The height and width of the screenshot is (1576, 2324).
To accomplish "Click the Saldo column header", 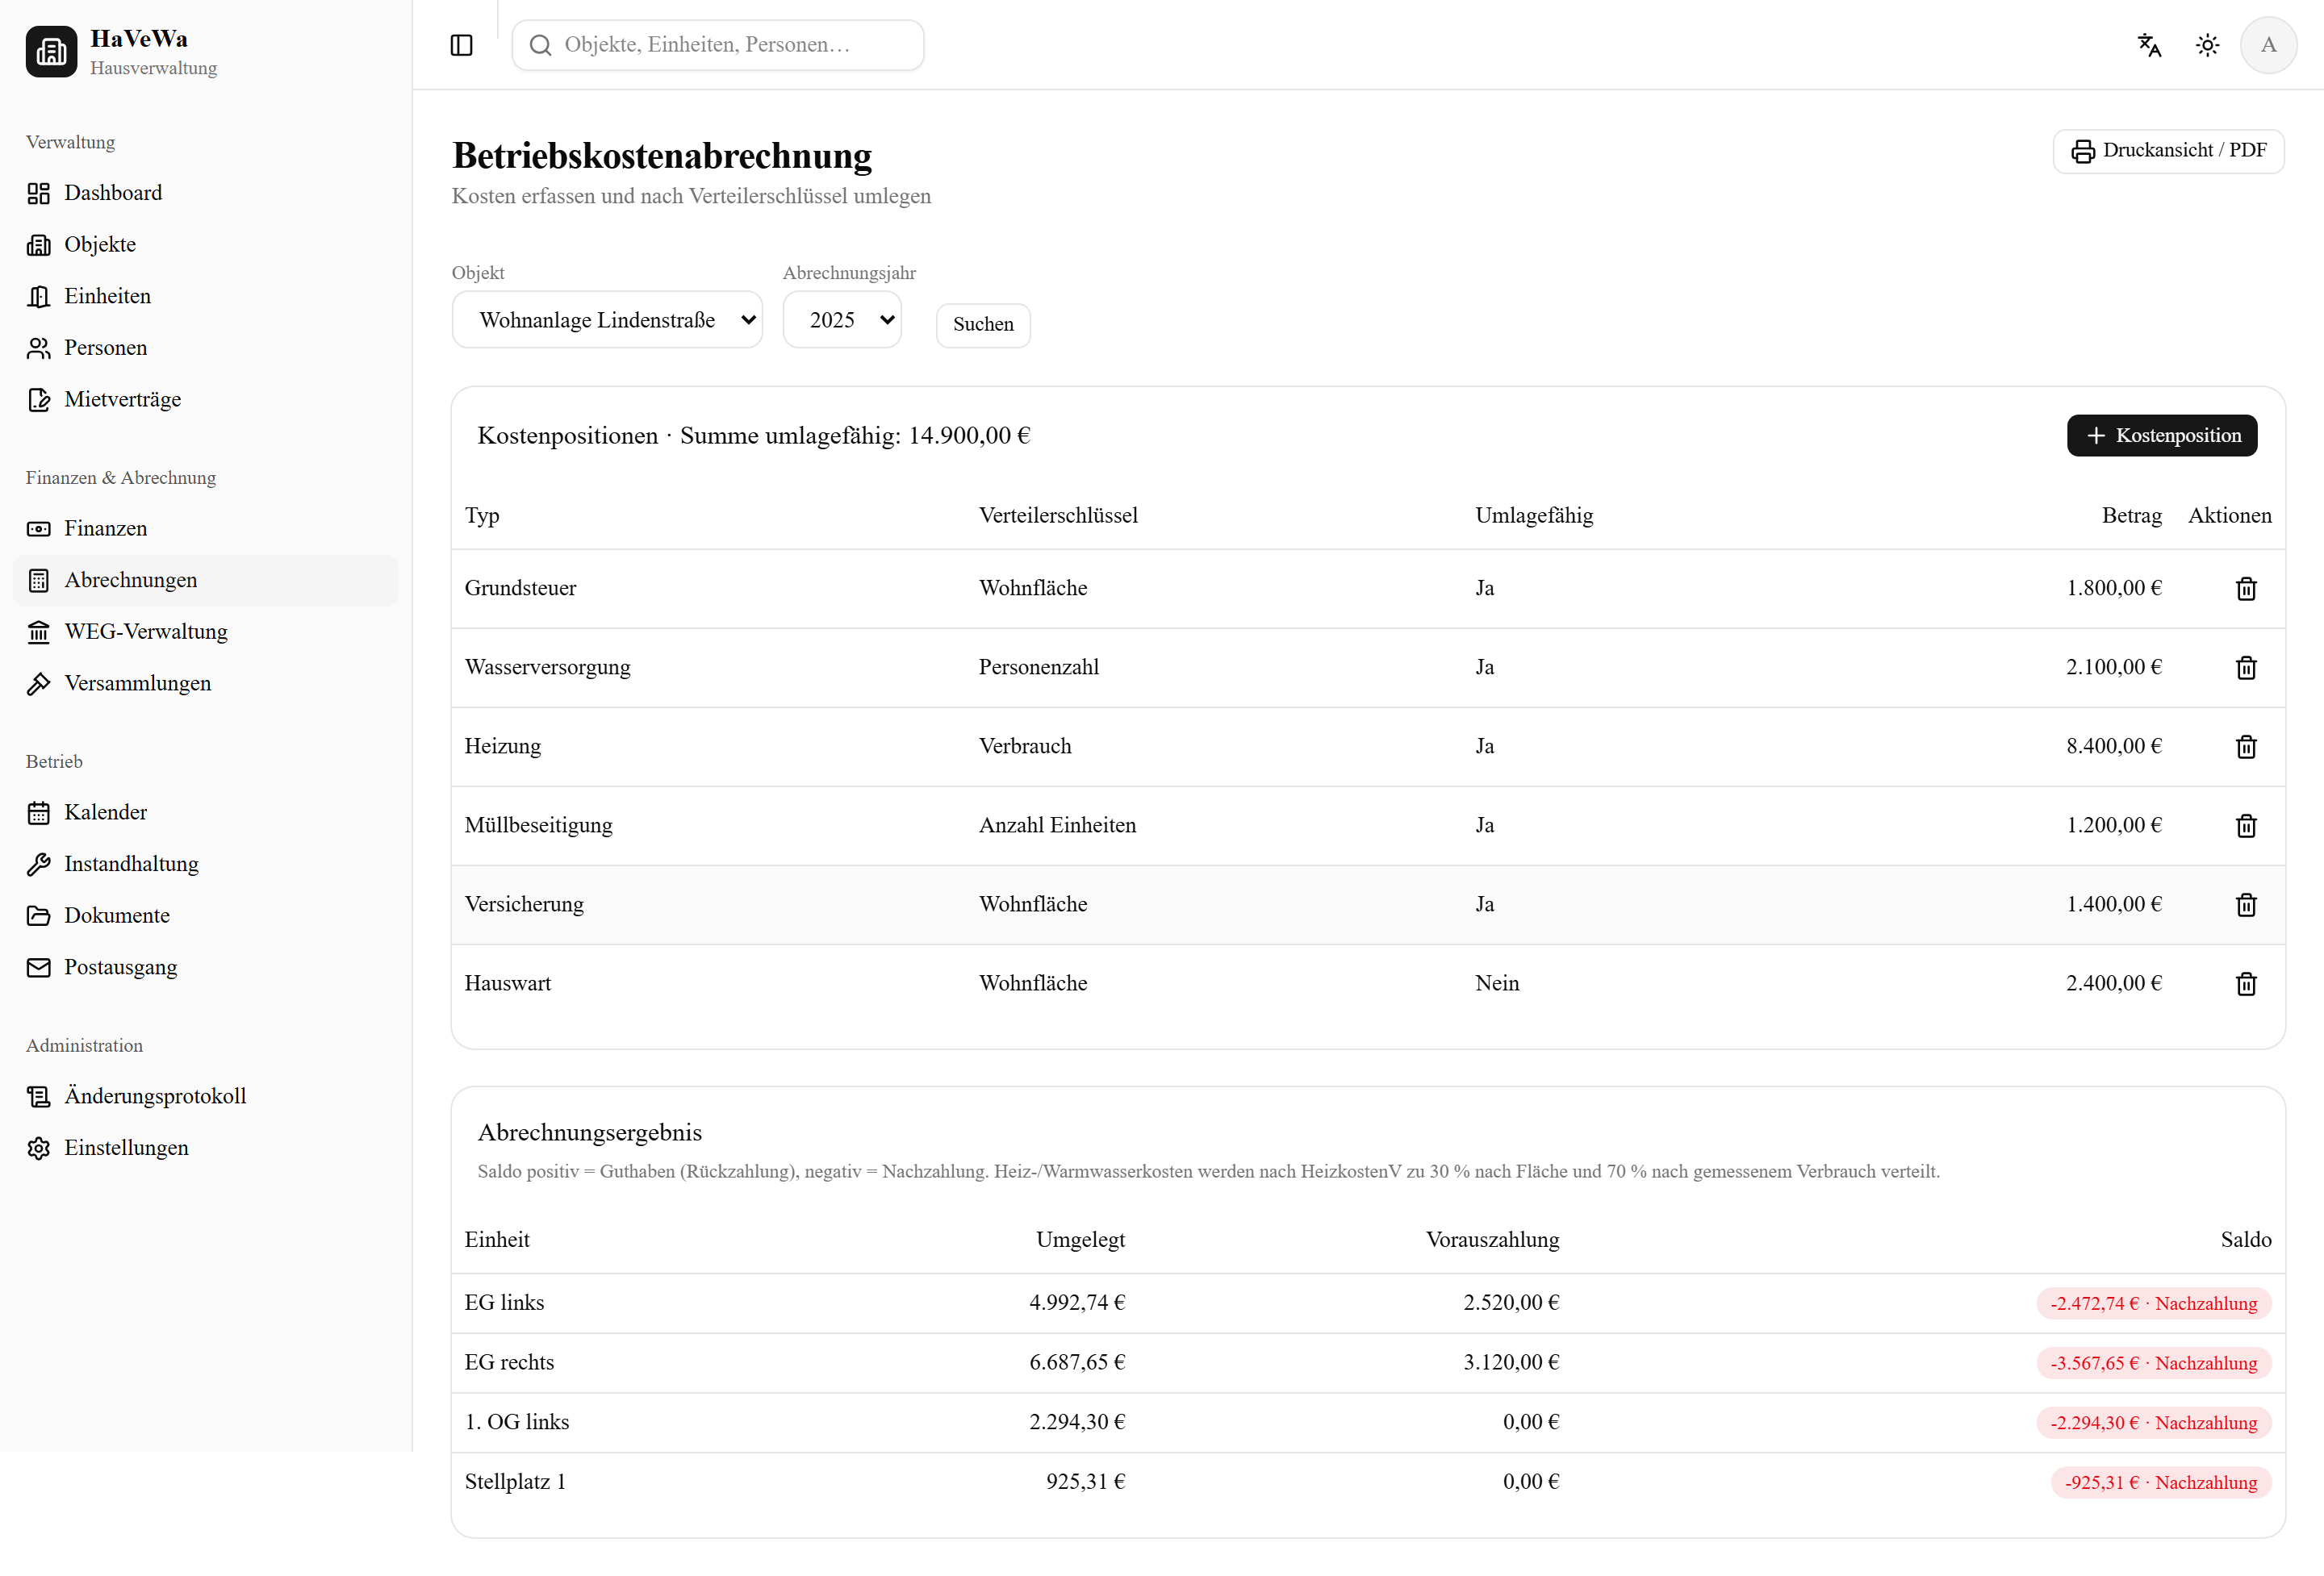I will tap(2246, 1240).
